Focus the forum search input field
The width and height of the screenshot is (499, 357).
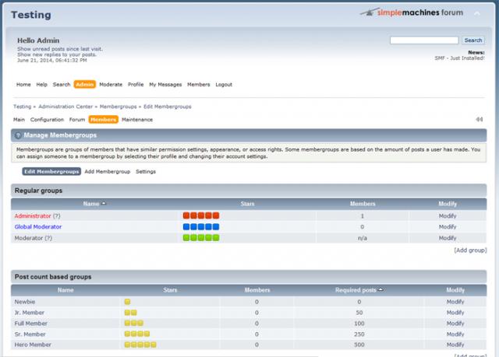coord(424,40)
